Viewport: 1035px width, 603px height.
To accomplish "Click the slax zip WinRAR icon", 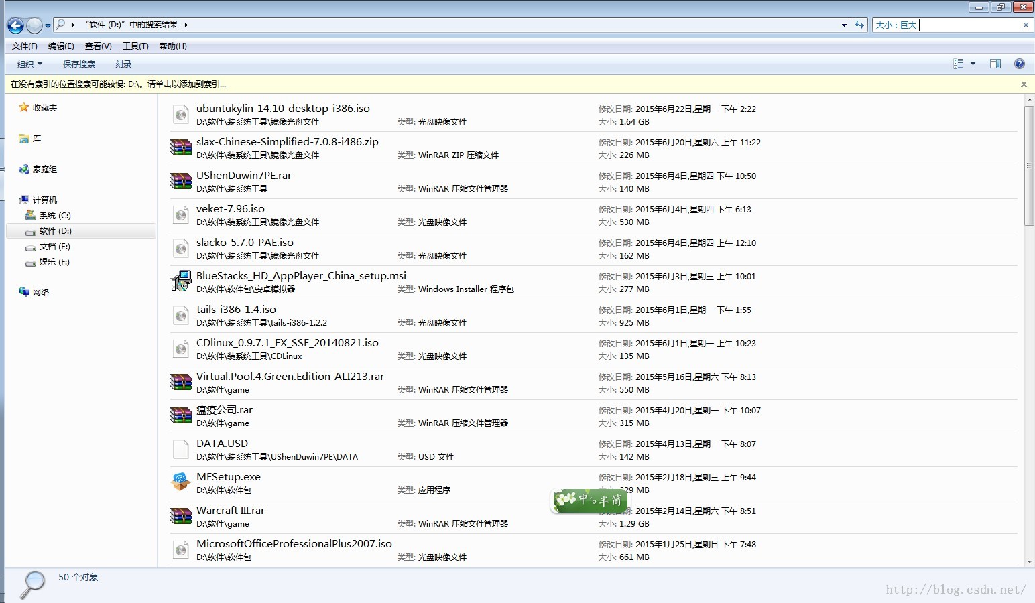I will [x=181, y=147].
